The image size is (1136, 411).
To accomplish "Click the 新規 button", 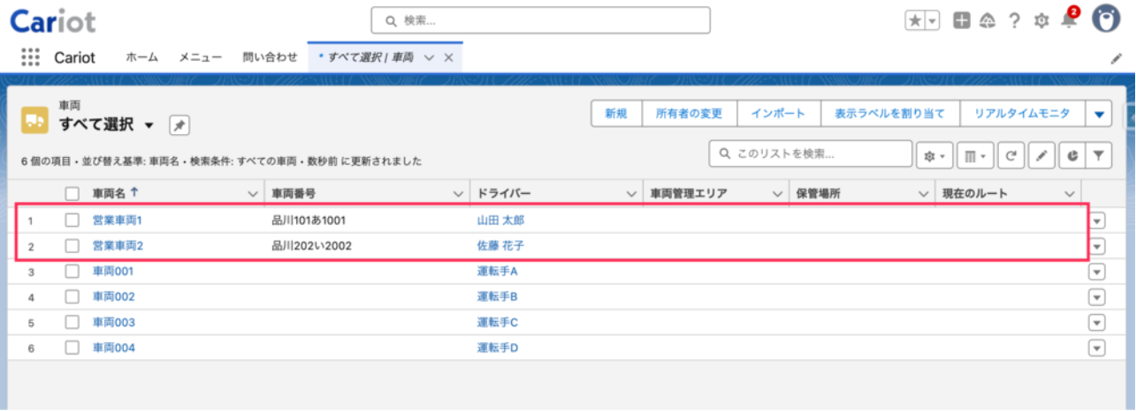I will point(616,114).
